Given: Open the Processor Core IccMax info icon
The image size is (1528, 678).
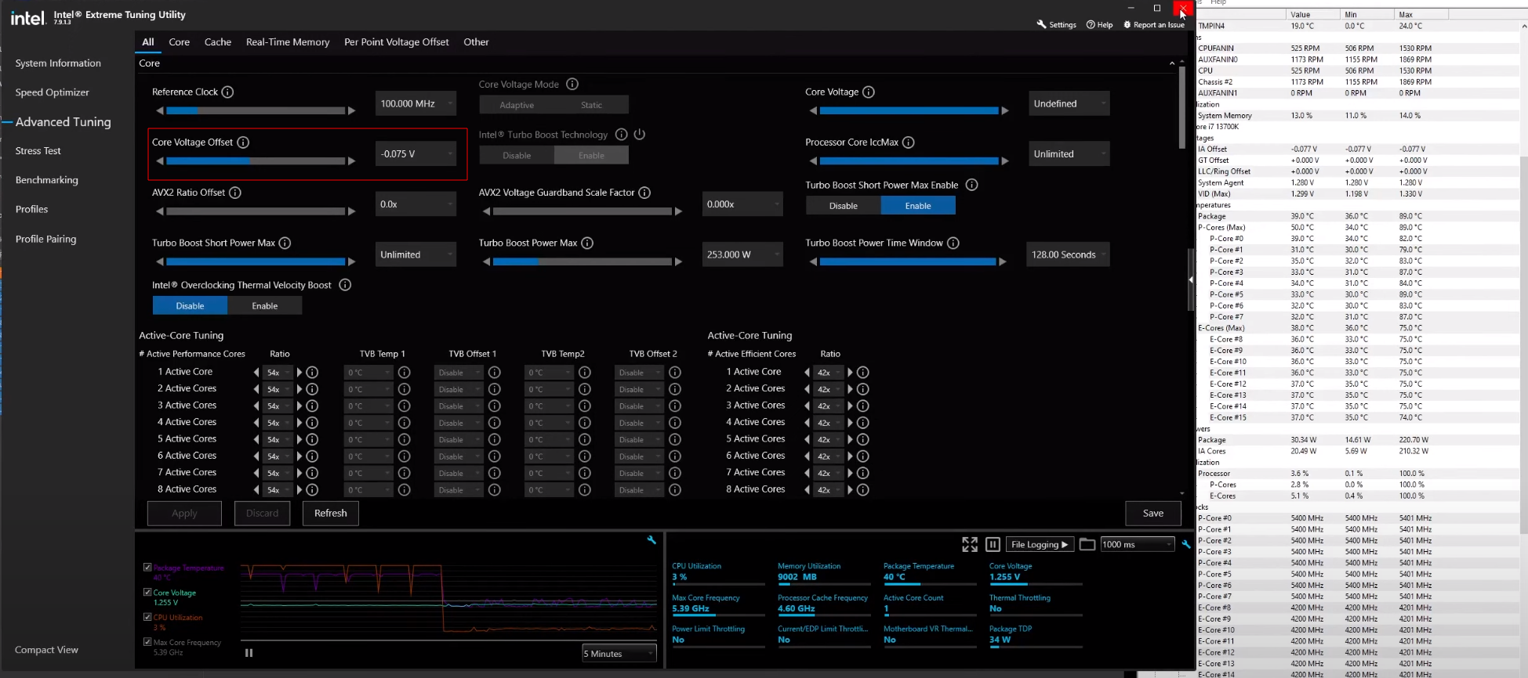Looking at the screenshot, I should click(x=908, y=142).
